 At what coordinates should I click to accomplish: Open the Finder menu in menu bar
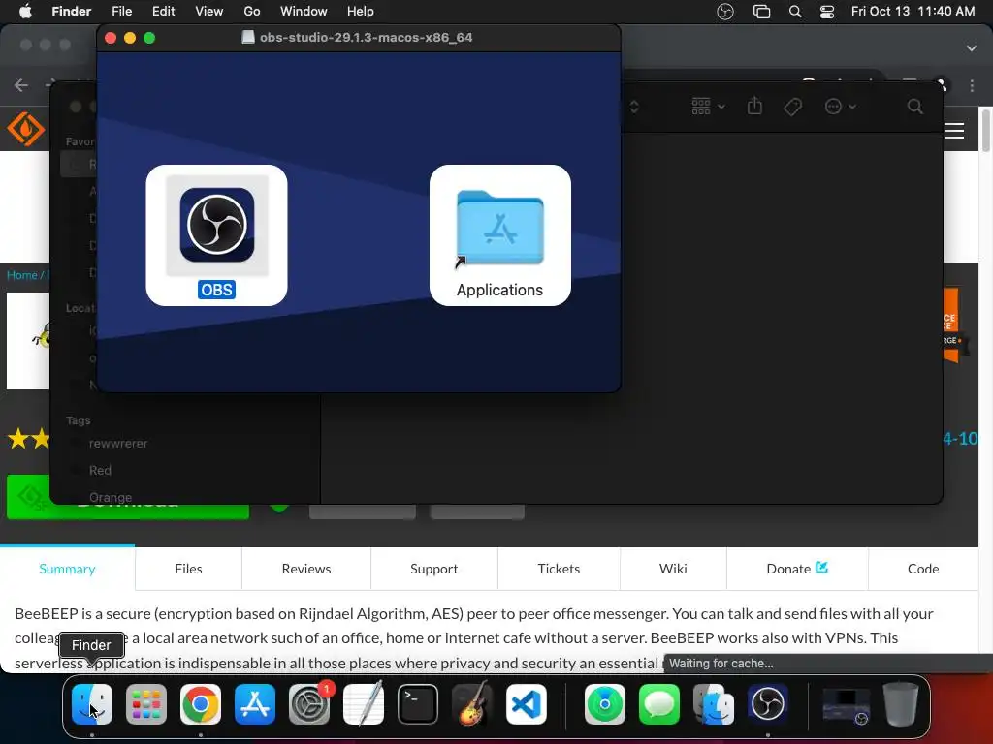[x=72, y=11]
